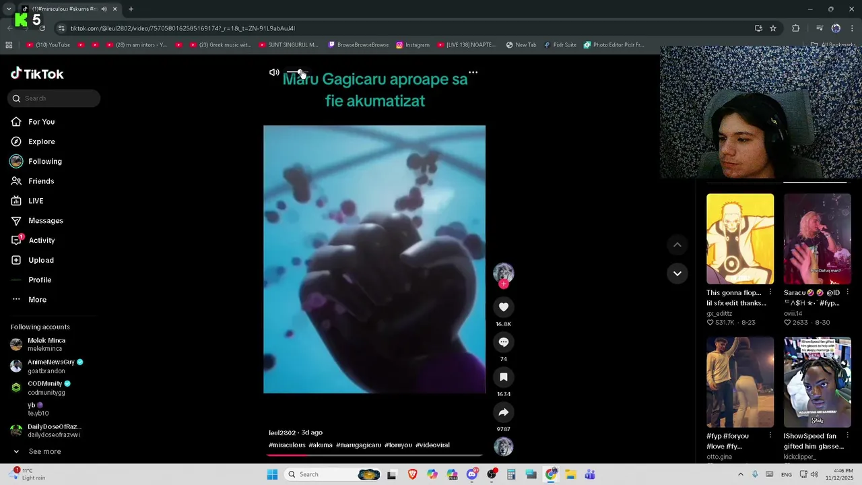Open options for the 'This gonna flop' video

770,292
